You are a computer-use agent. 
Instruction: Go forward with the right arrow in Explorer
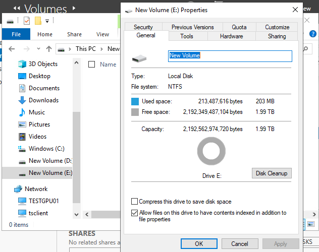click(27, 49)
